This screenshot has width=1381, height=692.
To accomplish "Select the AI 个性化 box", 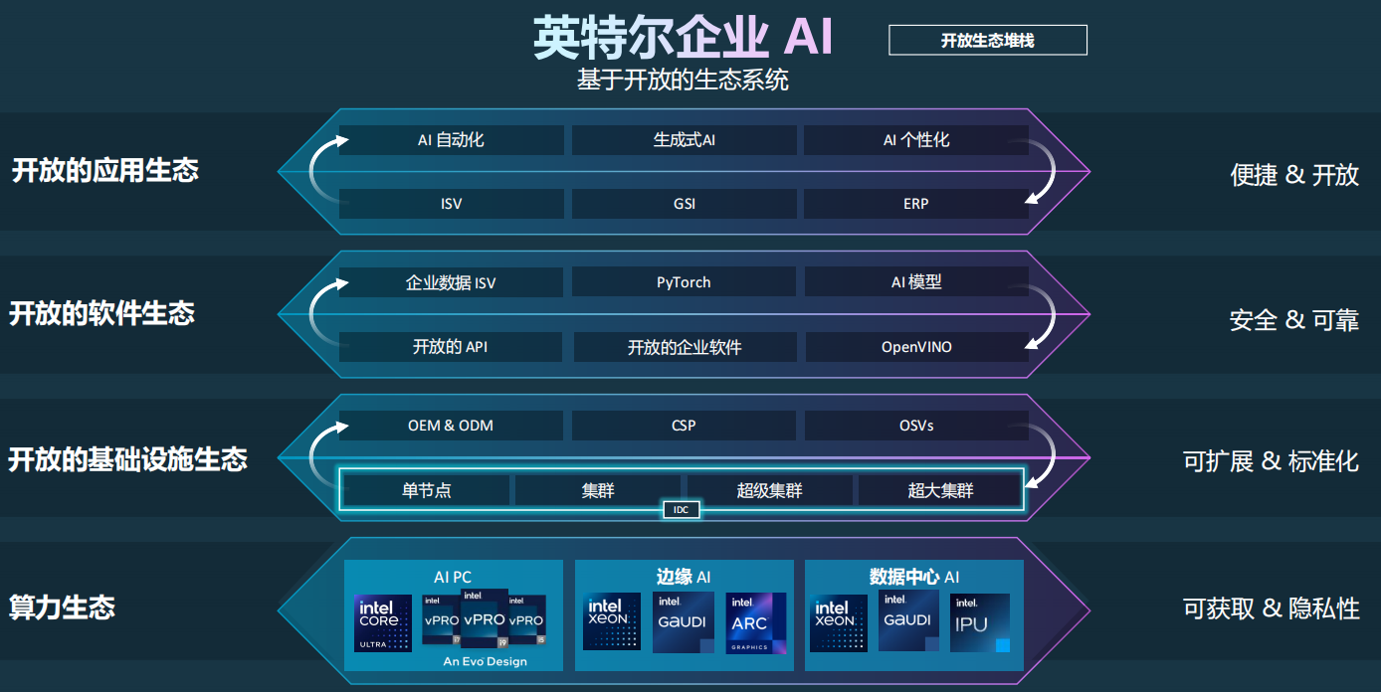I will (x=916, y=140).
